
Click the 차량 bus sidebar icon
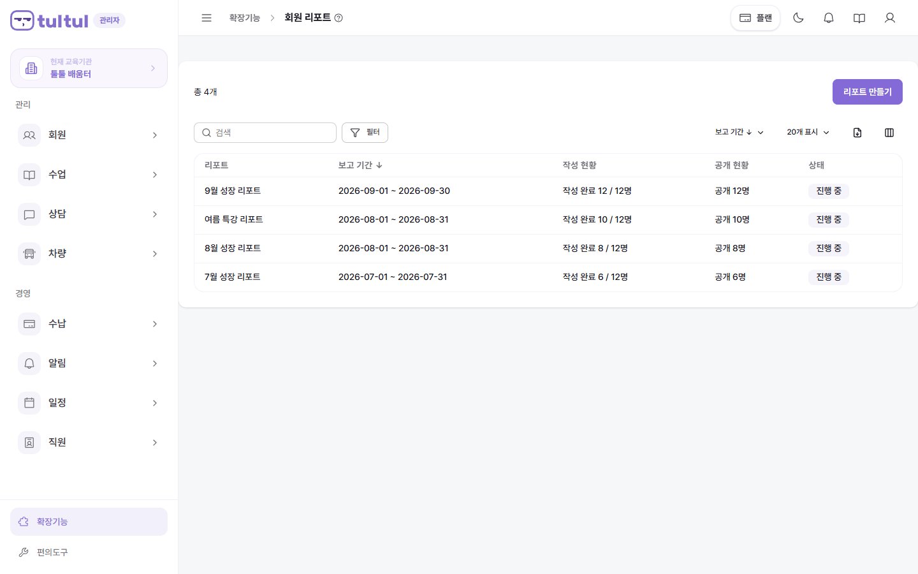(29, 254)
